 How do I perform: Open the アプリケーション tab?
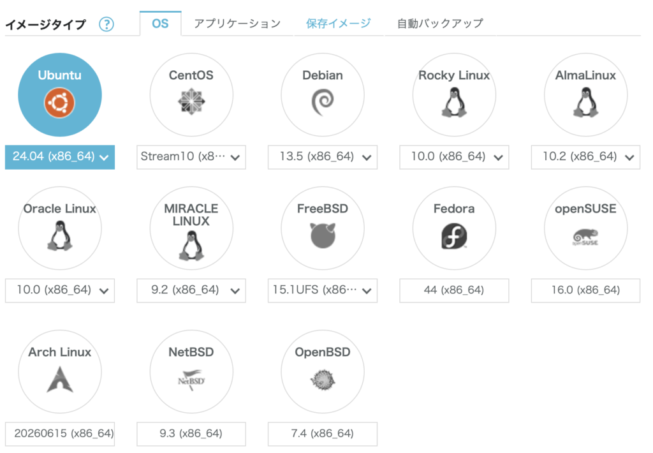(237, 24)
